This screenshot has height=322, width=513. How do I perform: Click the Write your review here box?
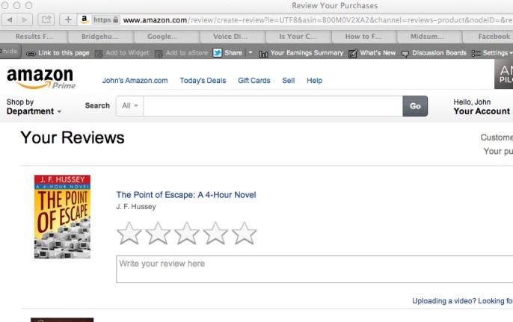314,270
